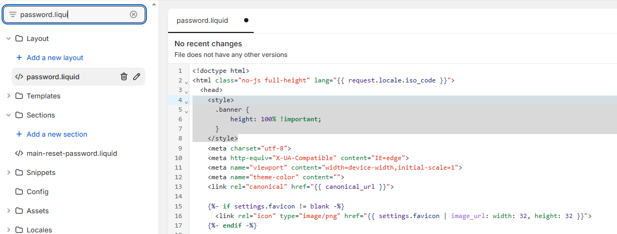Click the plus icon for new section
Screen dimensions: 617x234
pos(19,134)
